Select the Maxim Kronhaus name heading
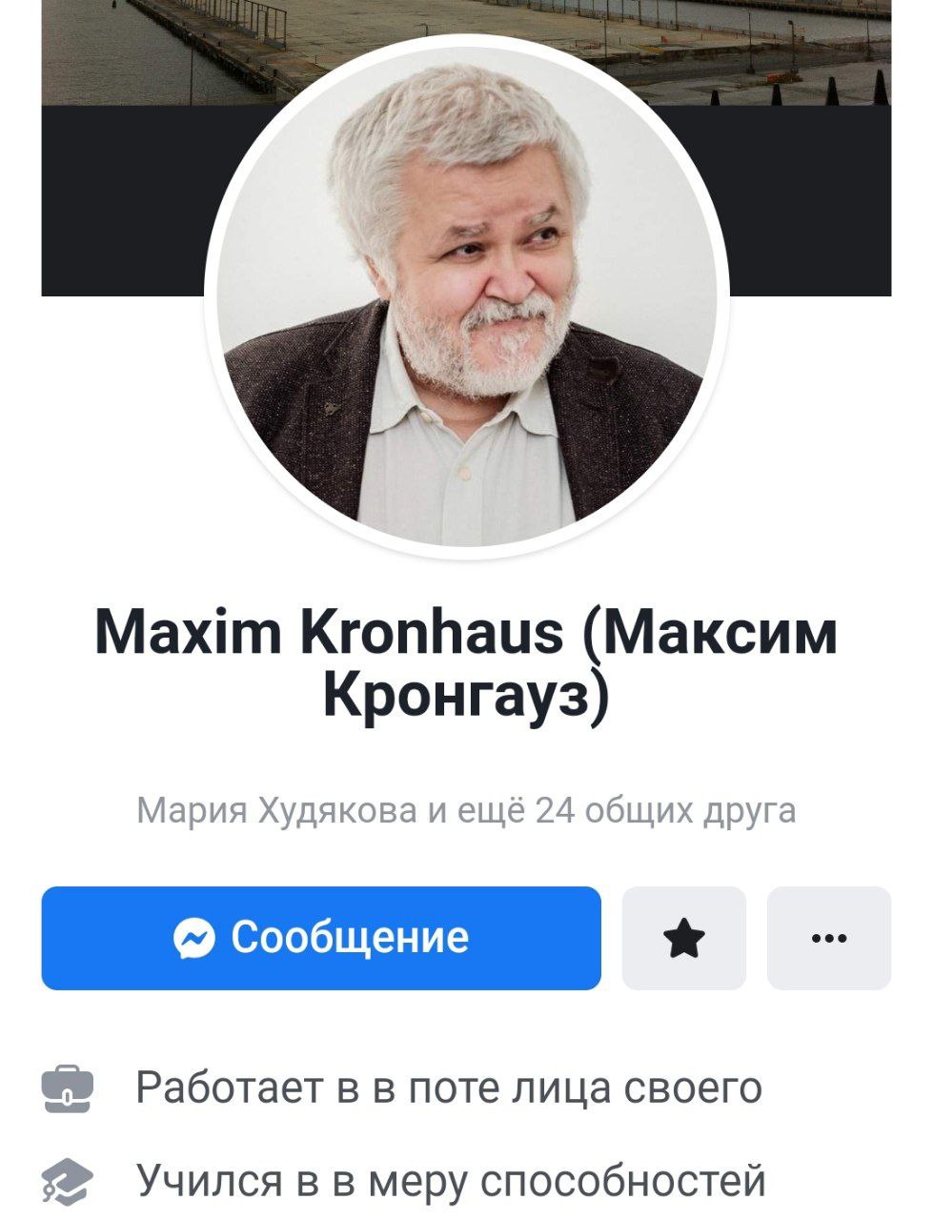The width and height of the screenshot is (933, 1220). point(329,632)
